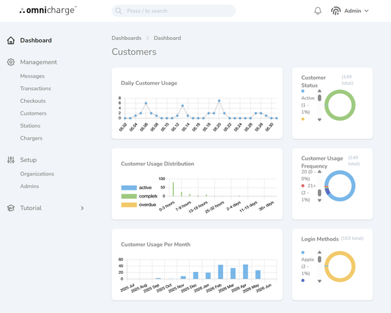
Task: Open Stations in the Management menu
Action: tap(30, 126)
